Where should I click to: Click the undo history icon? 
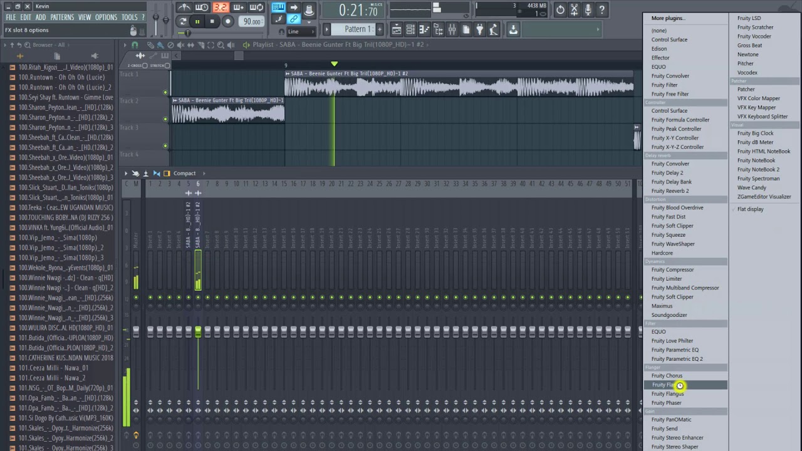click(560, 9)
